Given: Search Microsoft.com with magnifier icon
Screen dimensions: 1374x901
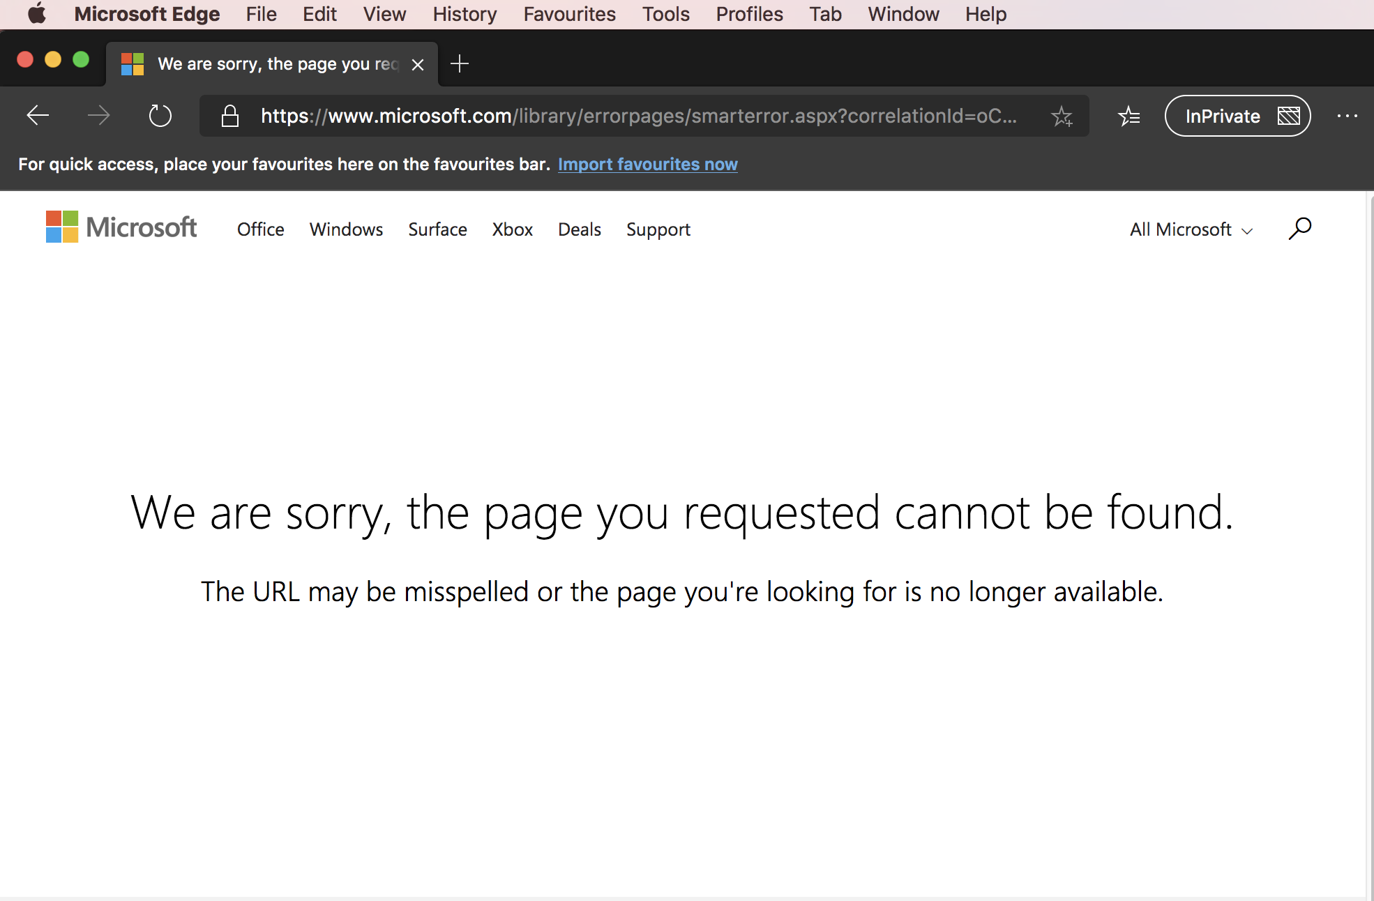Looking at the screenshot, I should (x=1299, y=229).
